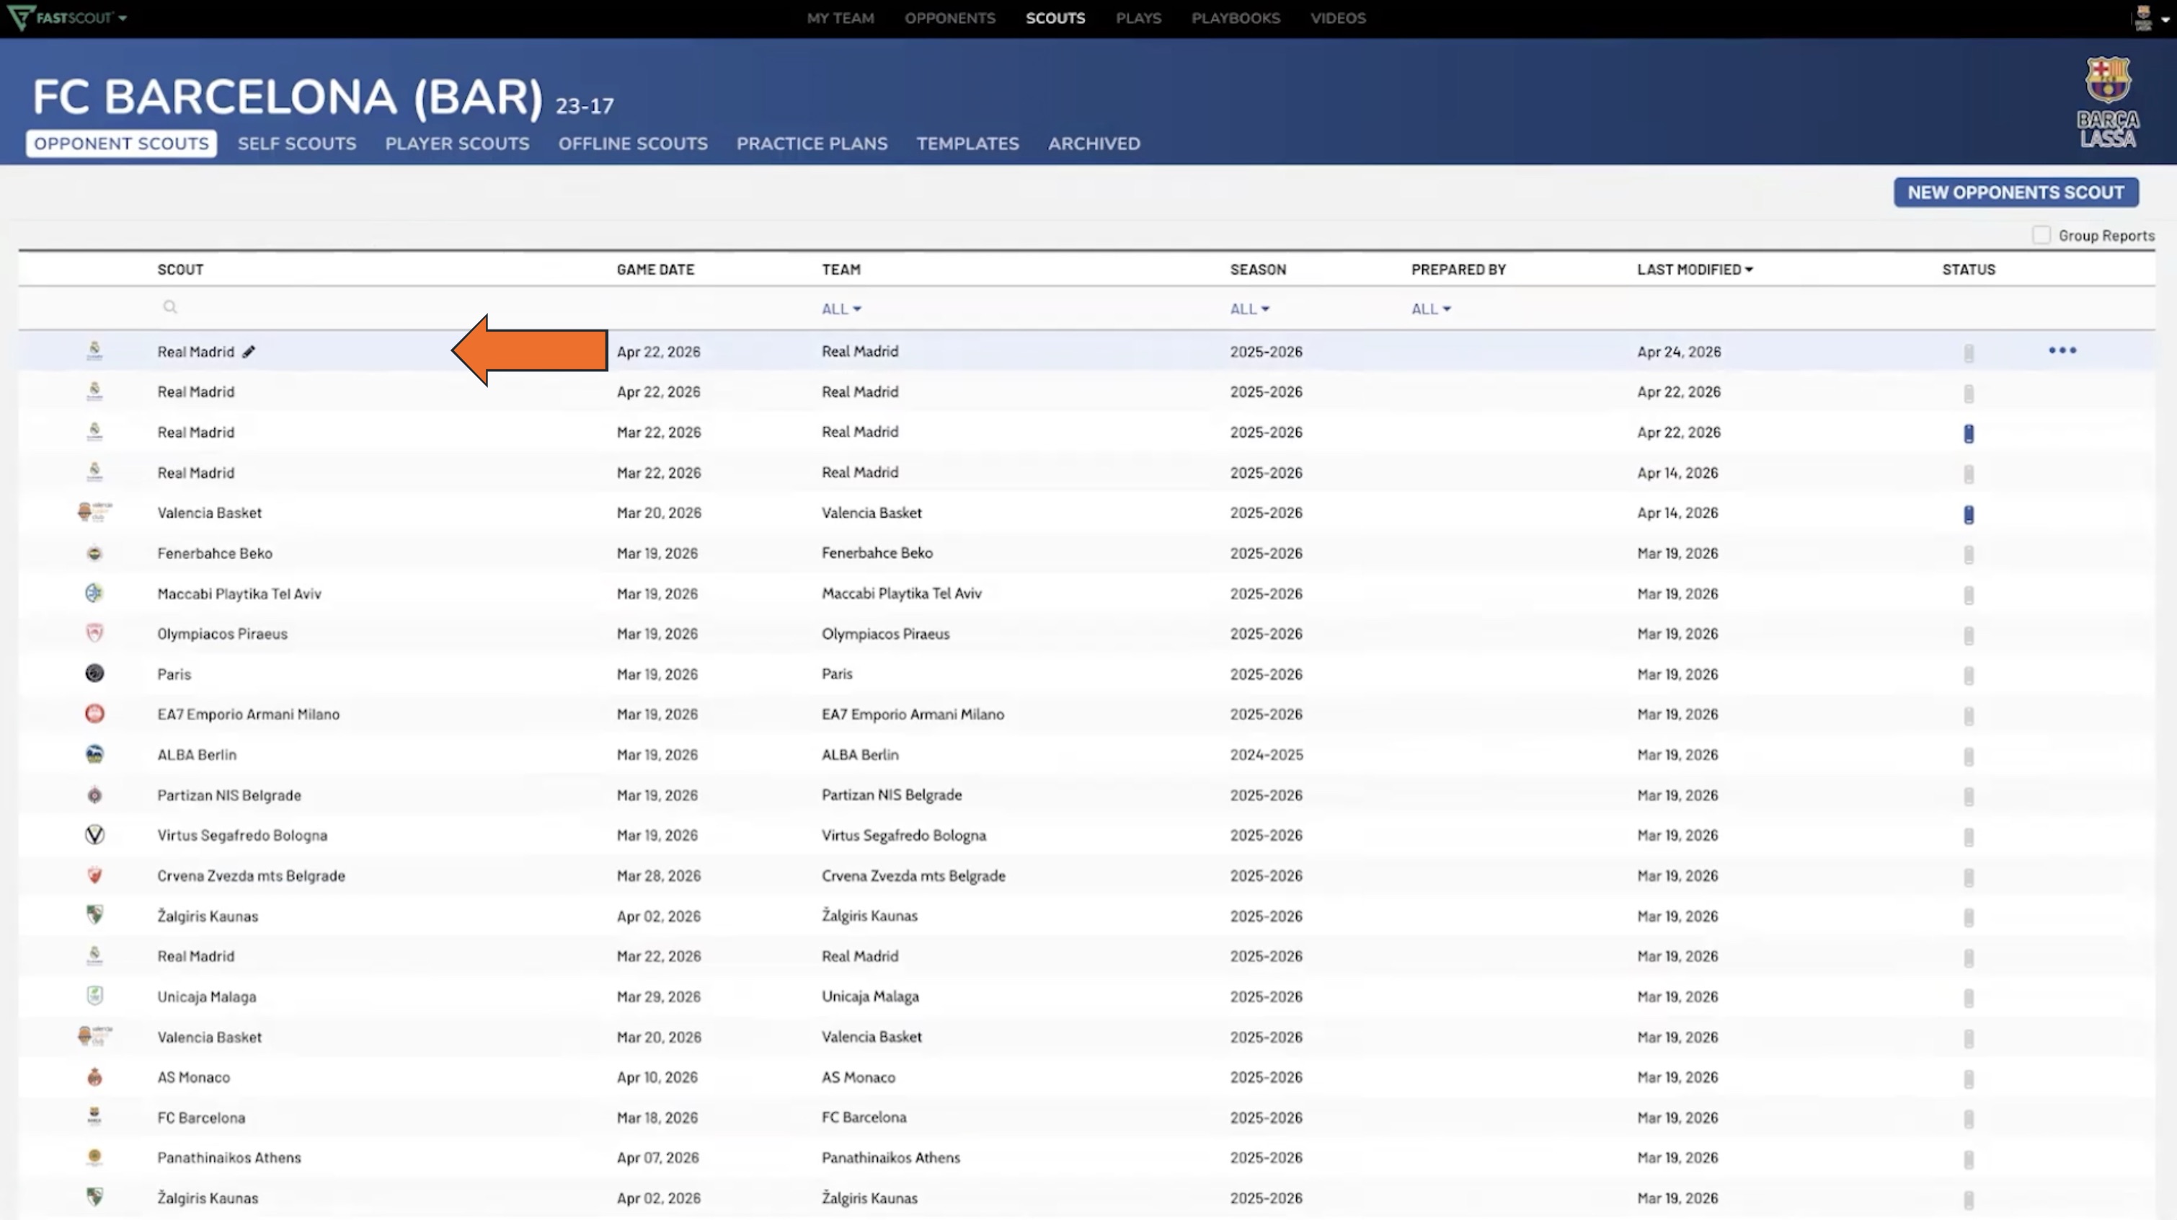Viewport: 2177px width, 1220px height.
Task: Click the Virtus Segafredo Bologna logo
Action: 94,834
